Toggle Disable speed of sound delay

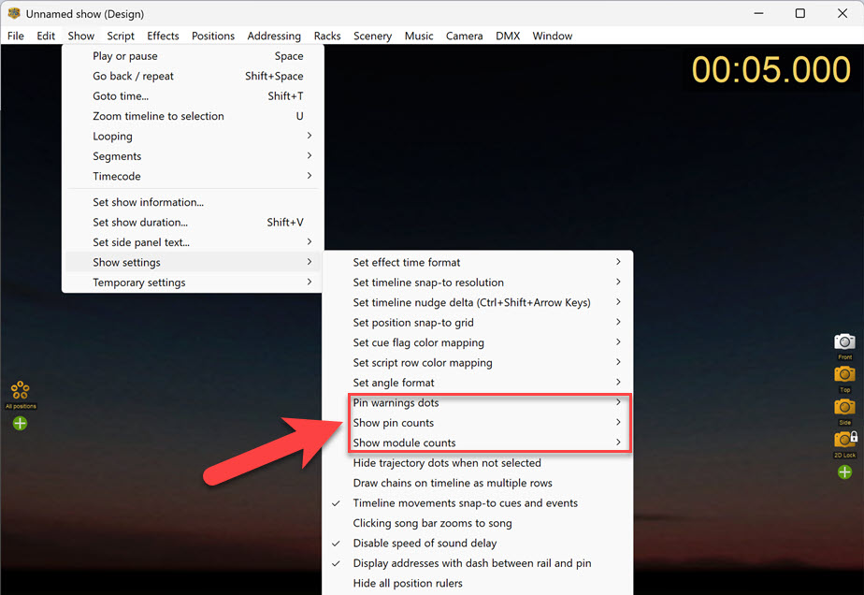click(425, 544)
